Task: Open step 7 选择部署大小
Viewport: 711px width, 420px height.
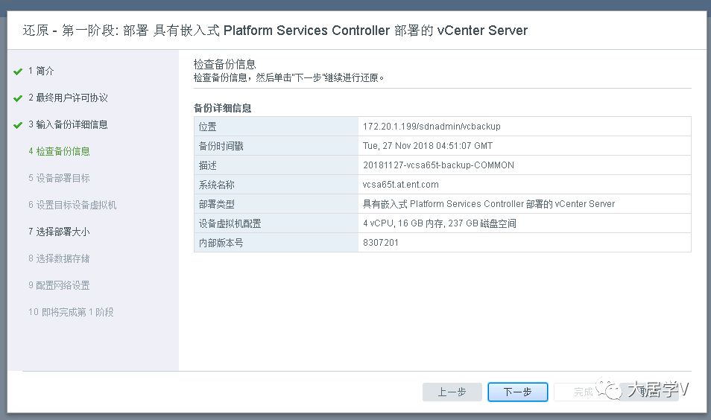Action: pos(59,232)
